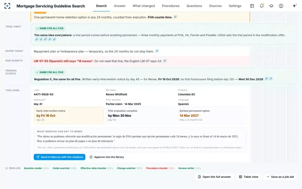Open last citation link under Trial First text
Image resolution: width=302 pixels, height=189 pixels.
(54, 39)
